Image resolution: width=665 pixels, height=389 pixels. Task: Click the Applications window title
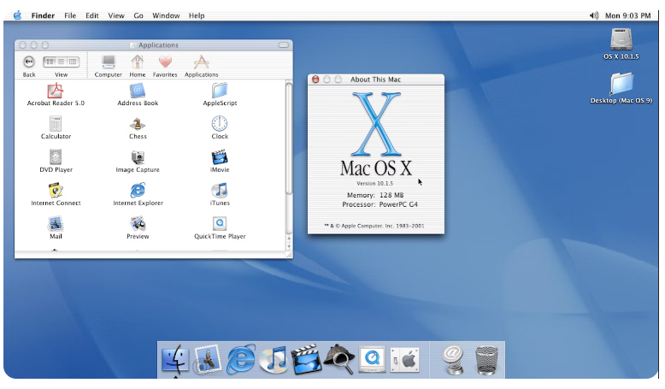158,45
